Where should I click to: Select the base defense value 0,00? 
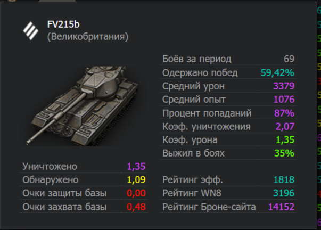tap(136, 193)
